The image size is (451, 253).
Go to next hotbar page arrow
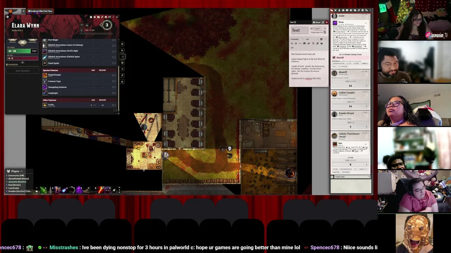coord(119,192)
